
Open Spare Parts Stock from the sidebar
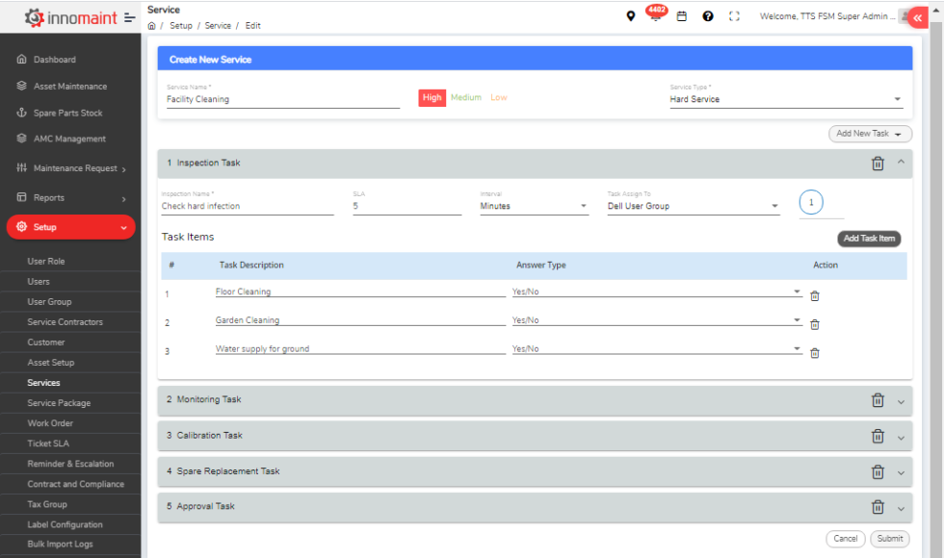click(67, 112)
